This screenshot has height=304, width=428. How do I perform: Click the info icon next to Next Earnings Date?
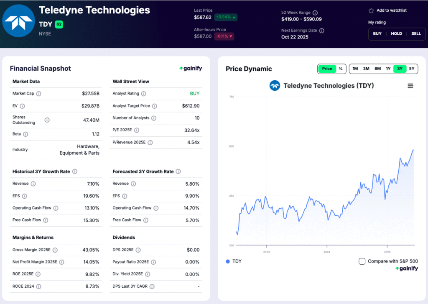(322, 31)
